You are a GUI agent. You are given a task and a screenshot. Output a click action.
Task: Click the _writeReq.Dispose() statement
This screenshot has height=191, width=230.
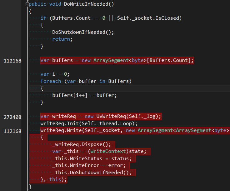(82, 144)
